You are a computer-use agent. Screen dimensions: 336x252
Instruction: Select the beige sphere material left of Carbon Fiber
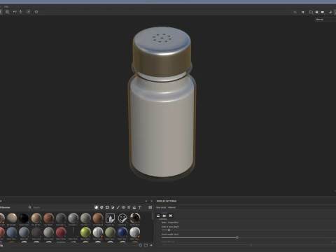(12, 218)
